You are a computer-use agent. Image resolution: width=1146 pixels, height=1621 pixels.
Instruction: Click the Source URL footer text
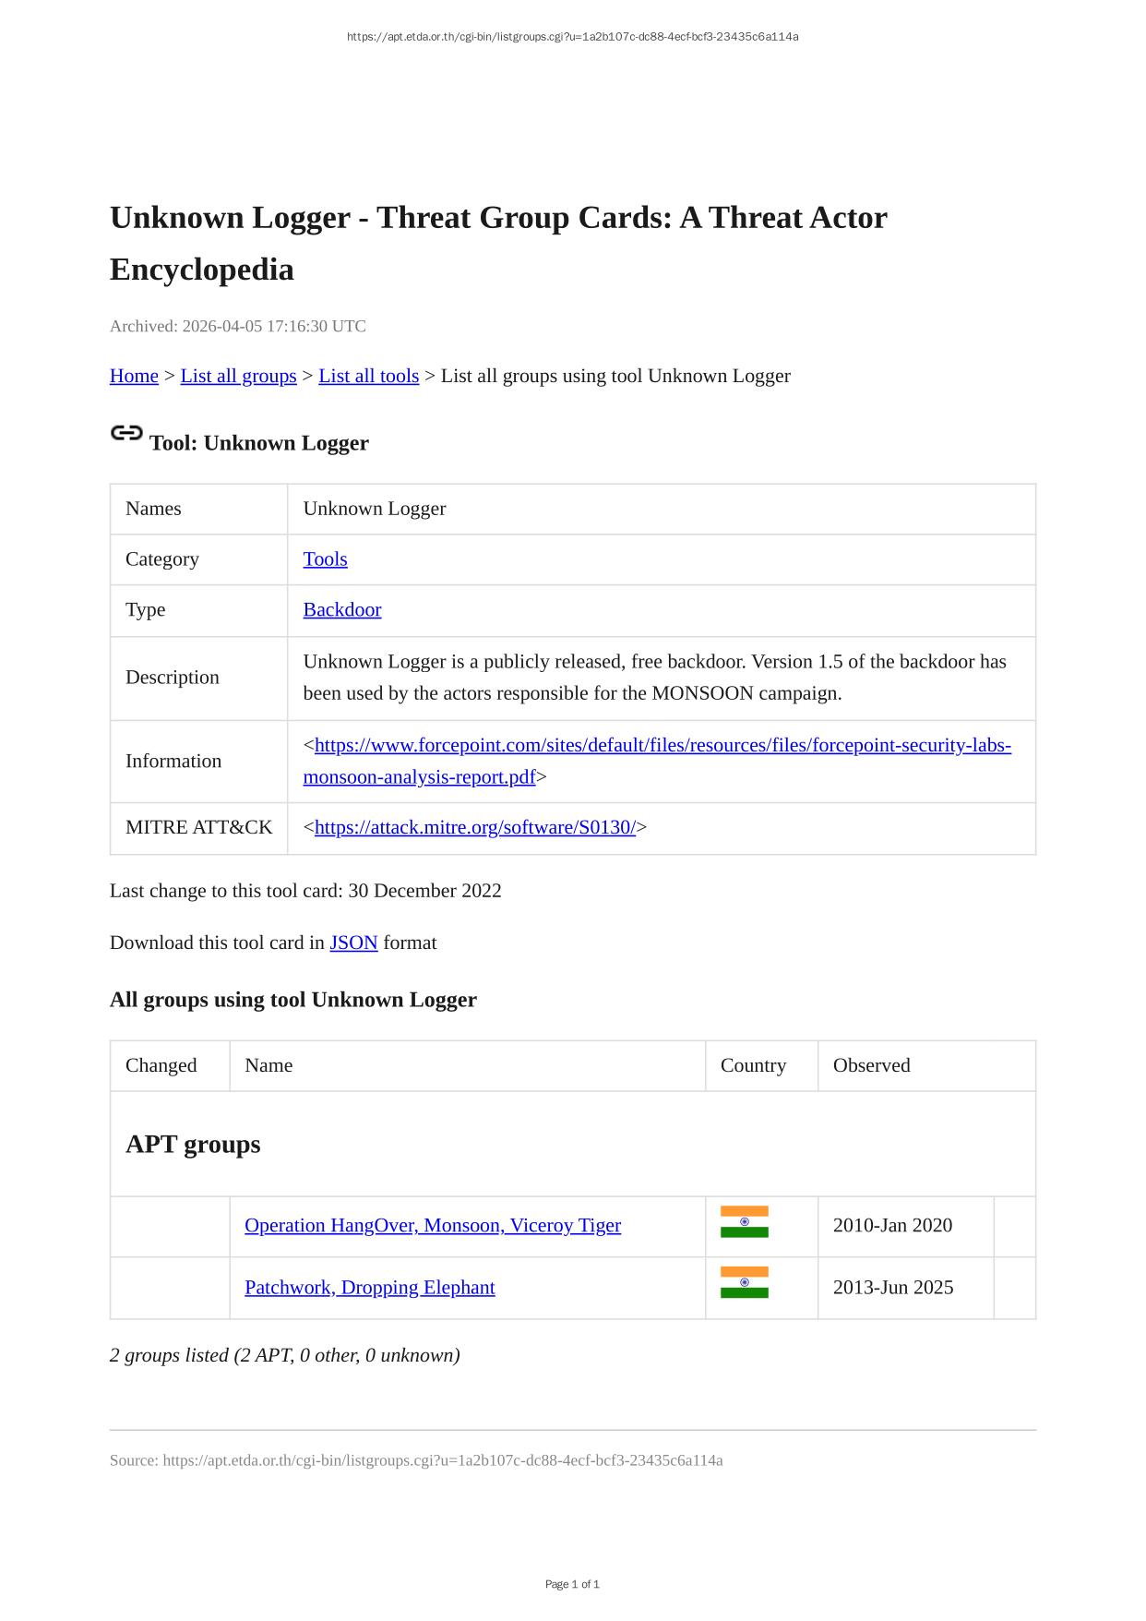[416, 1460]
